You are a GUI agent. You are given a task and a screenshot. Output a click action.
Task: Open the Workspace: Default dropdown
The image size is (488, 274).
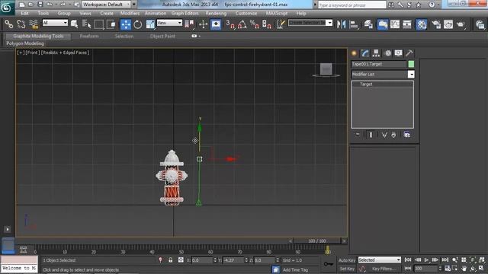coord(107,5)
